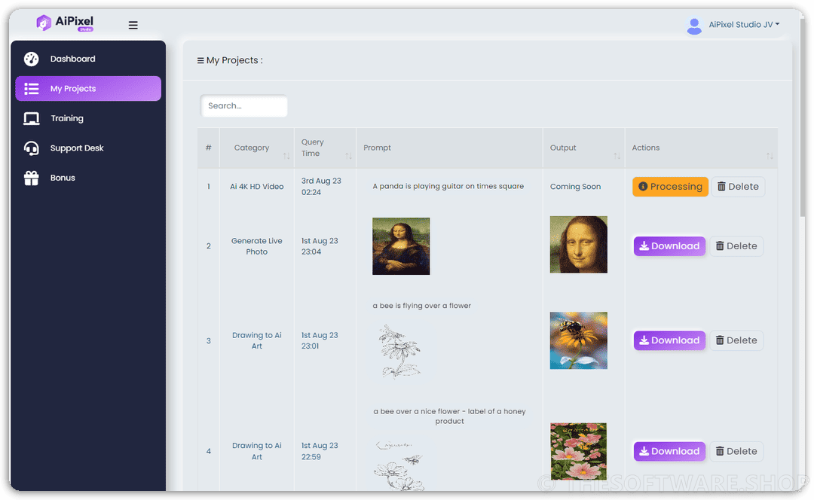Click the Support Desk headset icon
The width and height of the screenshot is (814, 500).
31,148
